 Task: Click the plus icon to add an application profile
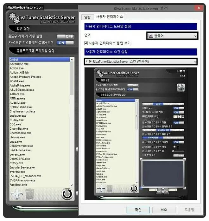[x=17, y=194]
